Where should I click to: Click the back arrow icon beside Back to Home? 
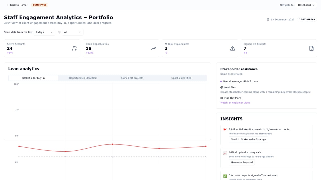pyautogui.click(x=7, y=5)
